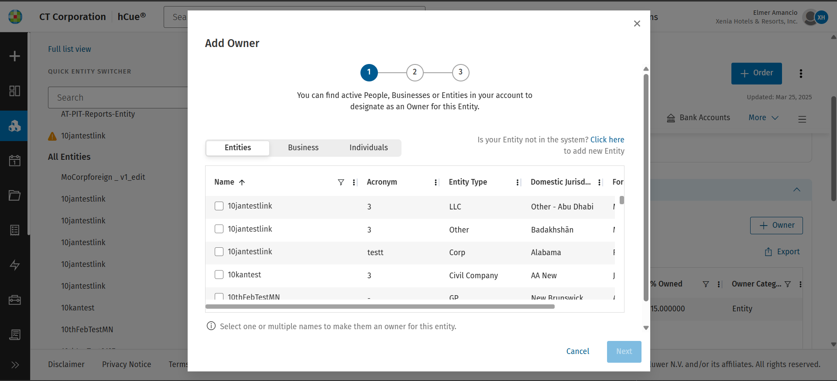The height and width of the screenshot is (381, 837).
Task: Click the table horizontal scrollbar
Action: point(380,307)
